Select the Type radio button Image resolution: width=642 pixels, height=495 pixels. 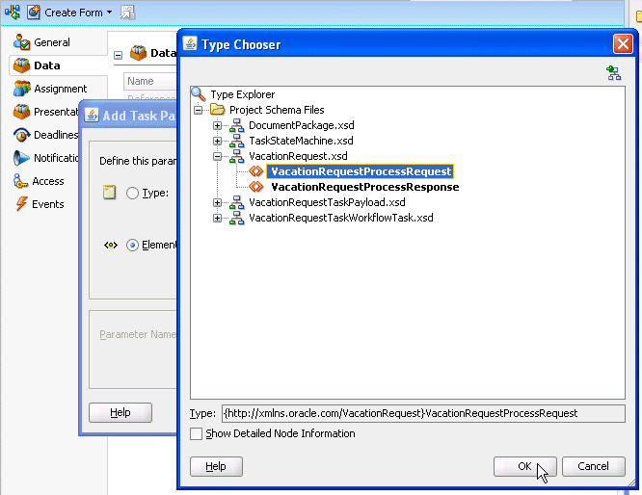(x=132, y=193)
